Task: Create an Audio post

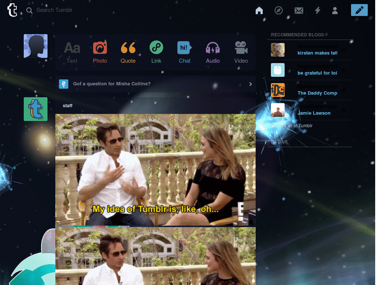Action: pyautogui.click(x=213, y=53)
